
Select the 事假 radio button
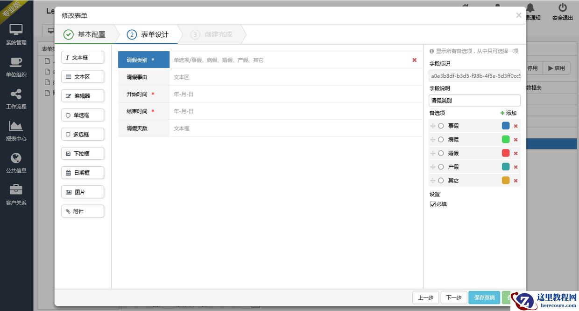pyautogui.click(x=441, y=126)
